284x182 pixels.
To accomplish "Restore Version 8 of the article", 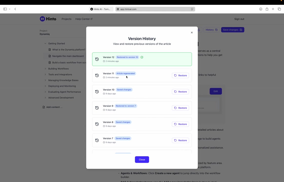I will (x=180, y=124).
